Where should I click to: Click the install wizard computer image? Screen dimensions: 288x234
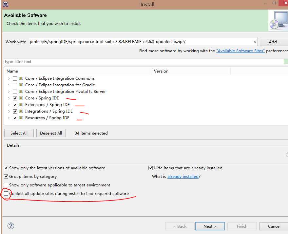[278, 20]
